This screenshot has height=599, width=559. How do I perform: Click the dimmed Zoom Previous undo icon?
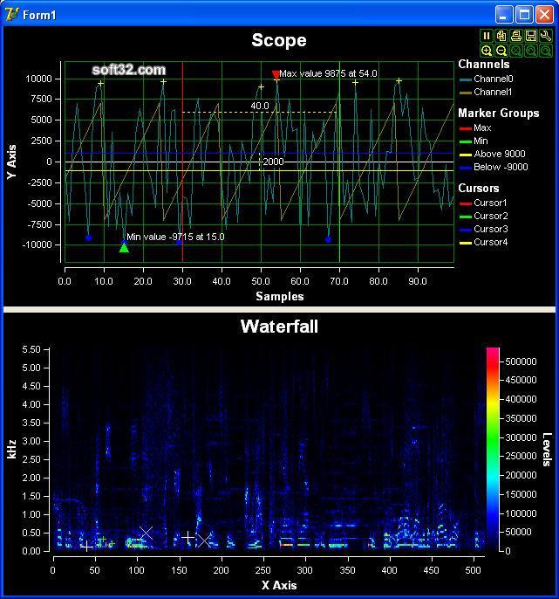[x=531, y=51]
